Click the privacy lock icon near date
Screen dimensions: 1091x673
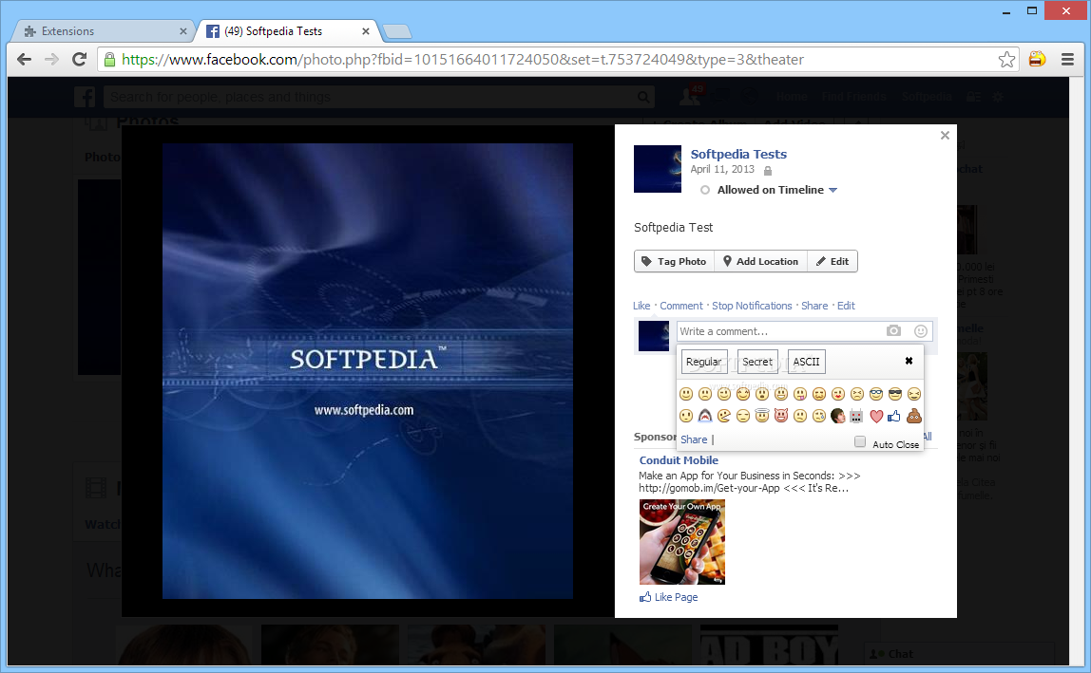tap(768, 170)
